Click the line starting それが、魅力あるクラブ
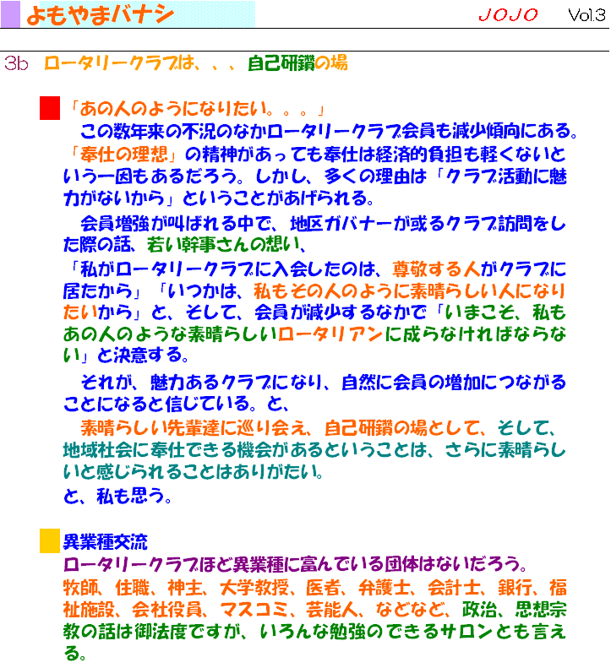 [323, 383]
